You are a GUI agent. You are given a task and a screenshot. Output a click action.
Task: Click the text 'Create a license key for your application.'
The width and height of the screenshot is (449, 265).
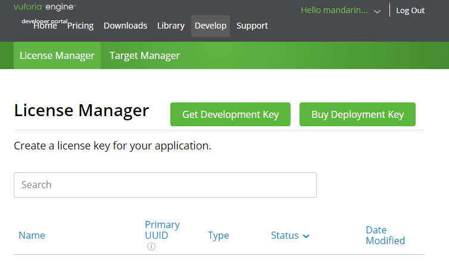pyautogui.click(x=113, y=146)
